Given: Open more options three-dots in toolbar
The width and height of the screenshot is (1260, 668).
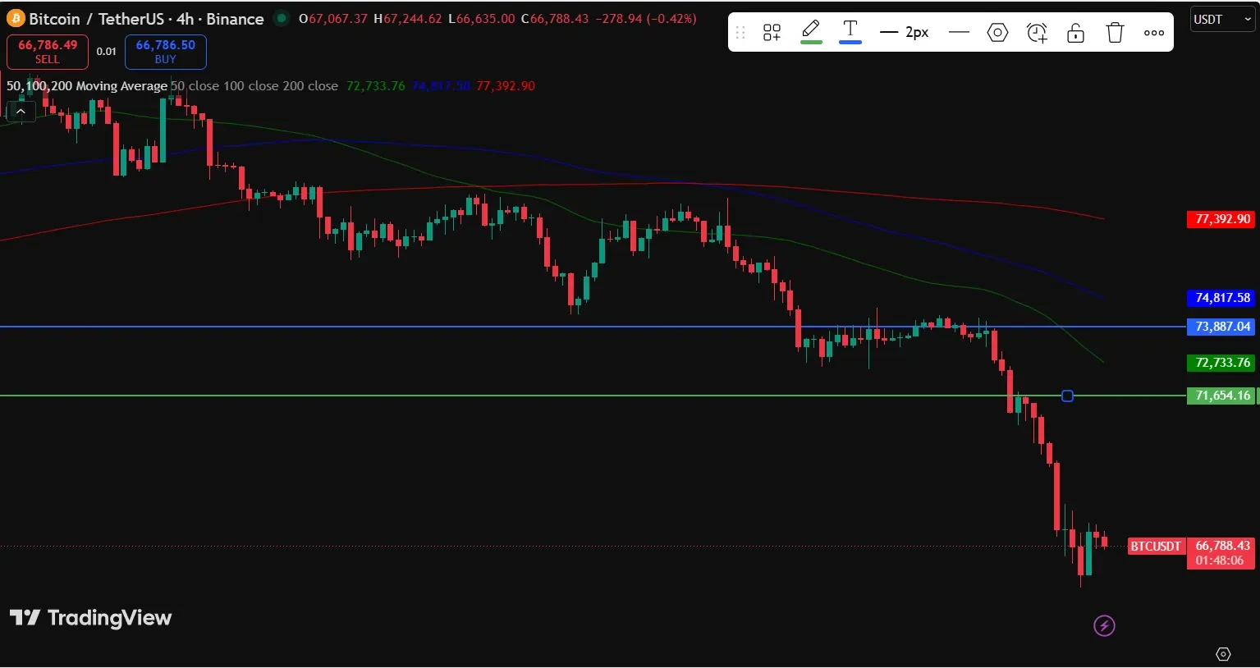Looking at the screenshot, I should click(1154, 33).
